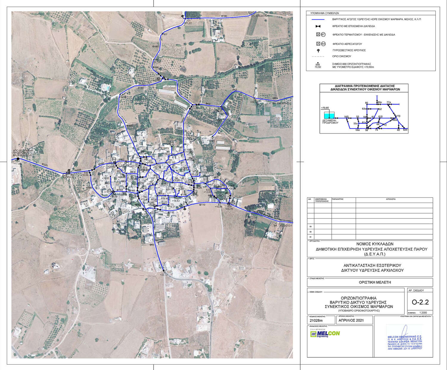Click the cyan reservoir tank in the valve diagram
447x370 pixels.
point(329,115)
